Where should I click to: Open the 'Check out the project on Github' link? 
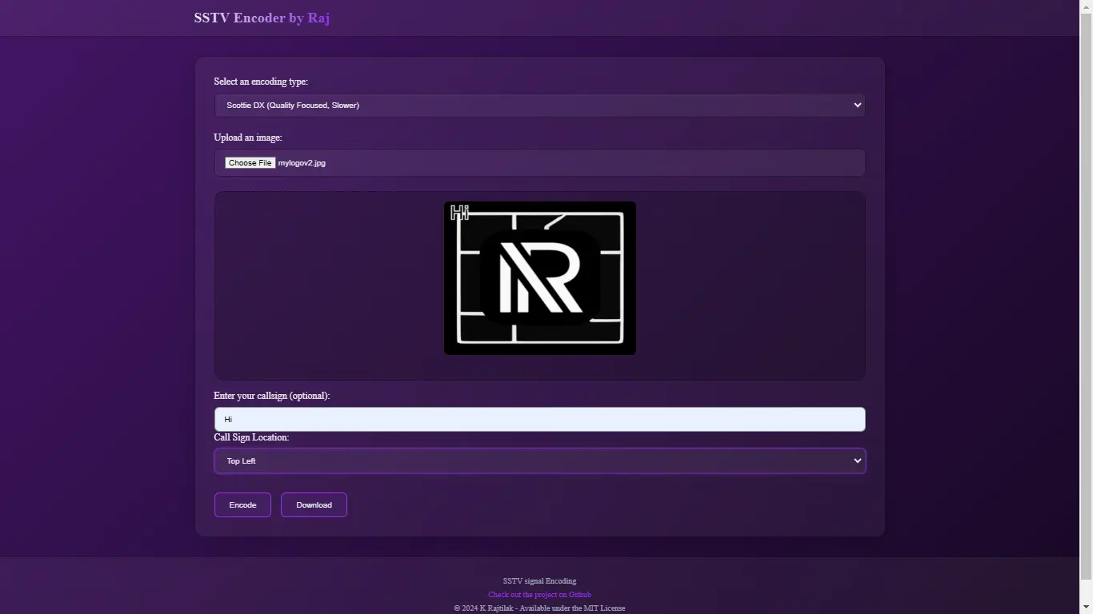539,595
